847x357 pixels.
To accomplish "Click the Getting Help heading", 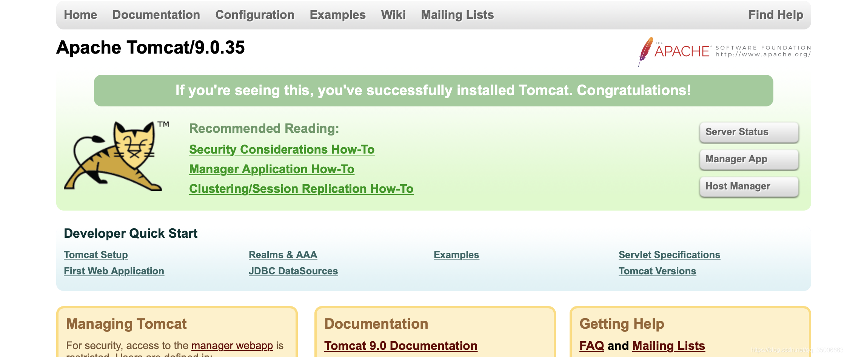I will [622, 324].
